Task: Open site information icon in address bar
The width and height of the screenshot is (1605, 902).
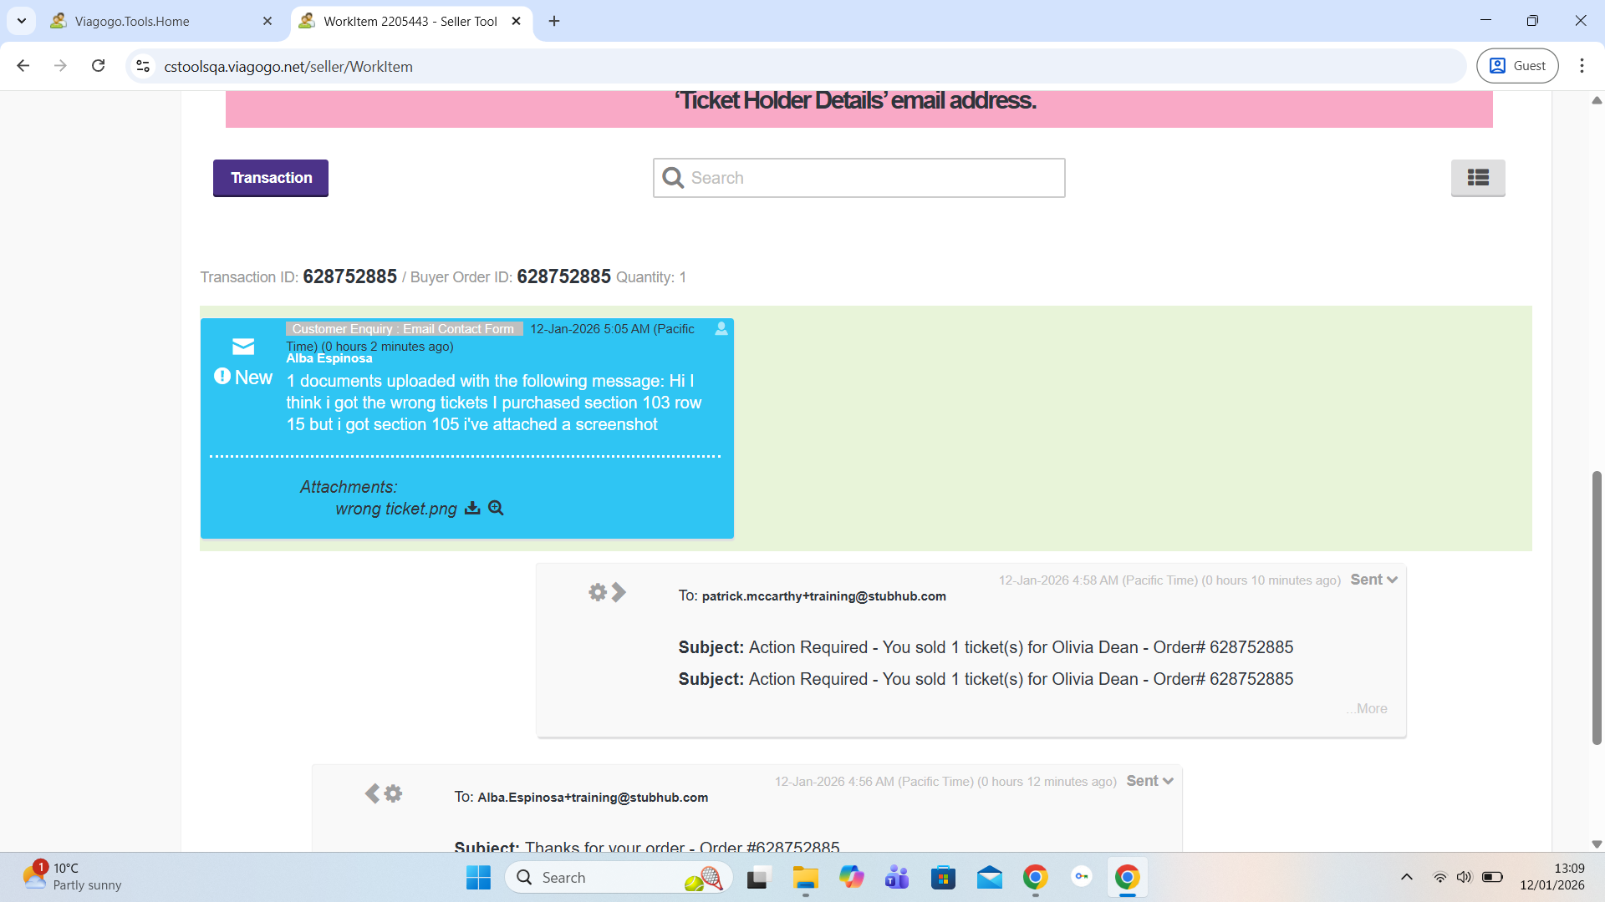Action: tap(143, 66)
